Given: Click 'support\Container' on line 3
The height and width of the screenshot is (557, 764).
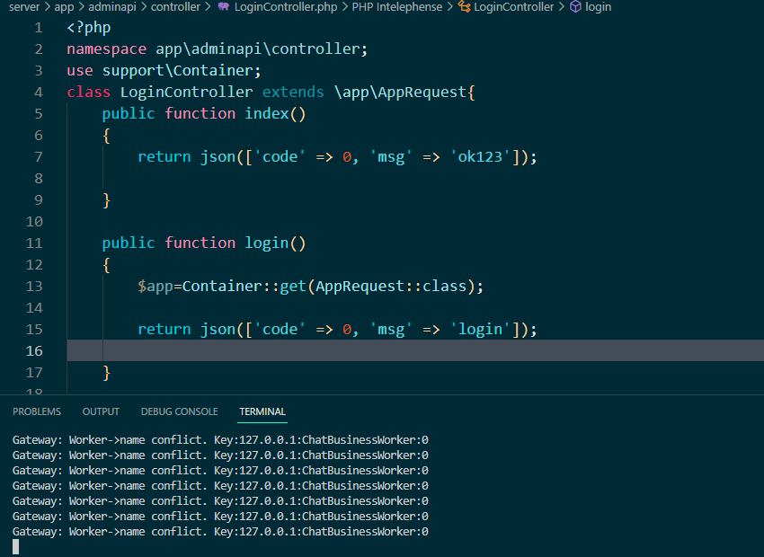Looking at the screenshot, I should (177, 71).
